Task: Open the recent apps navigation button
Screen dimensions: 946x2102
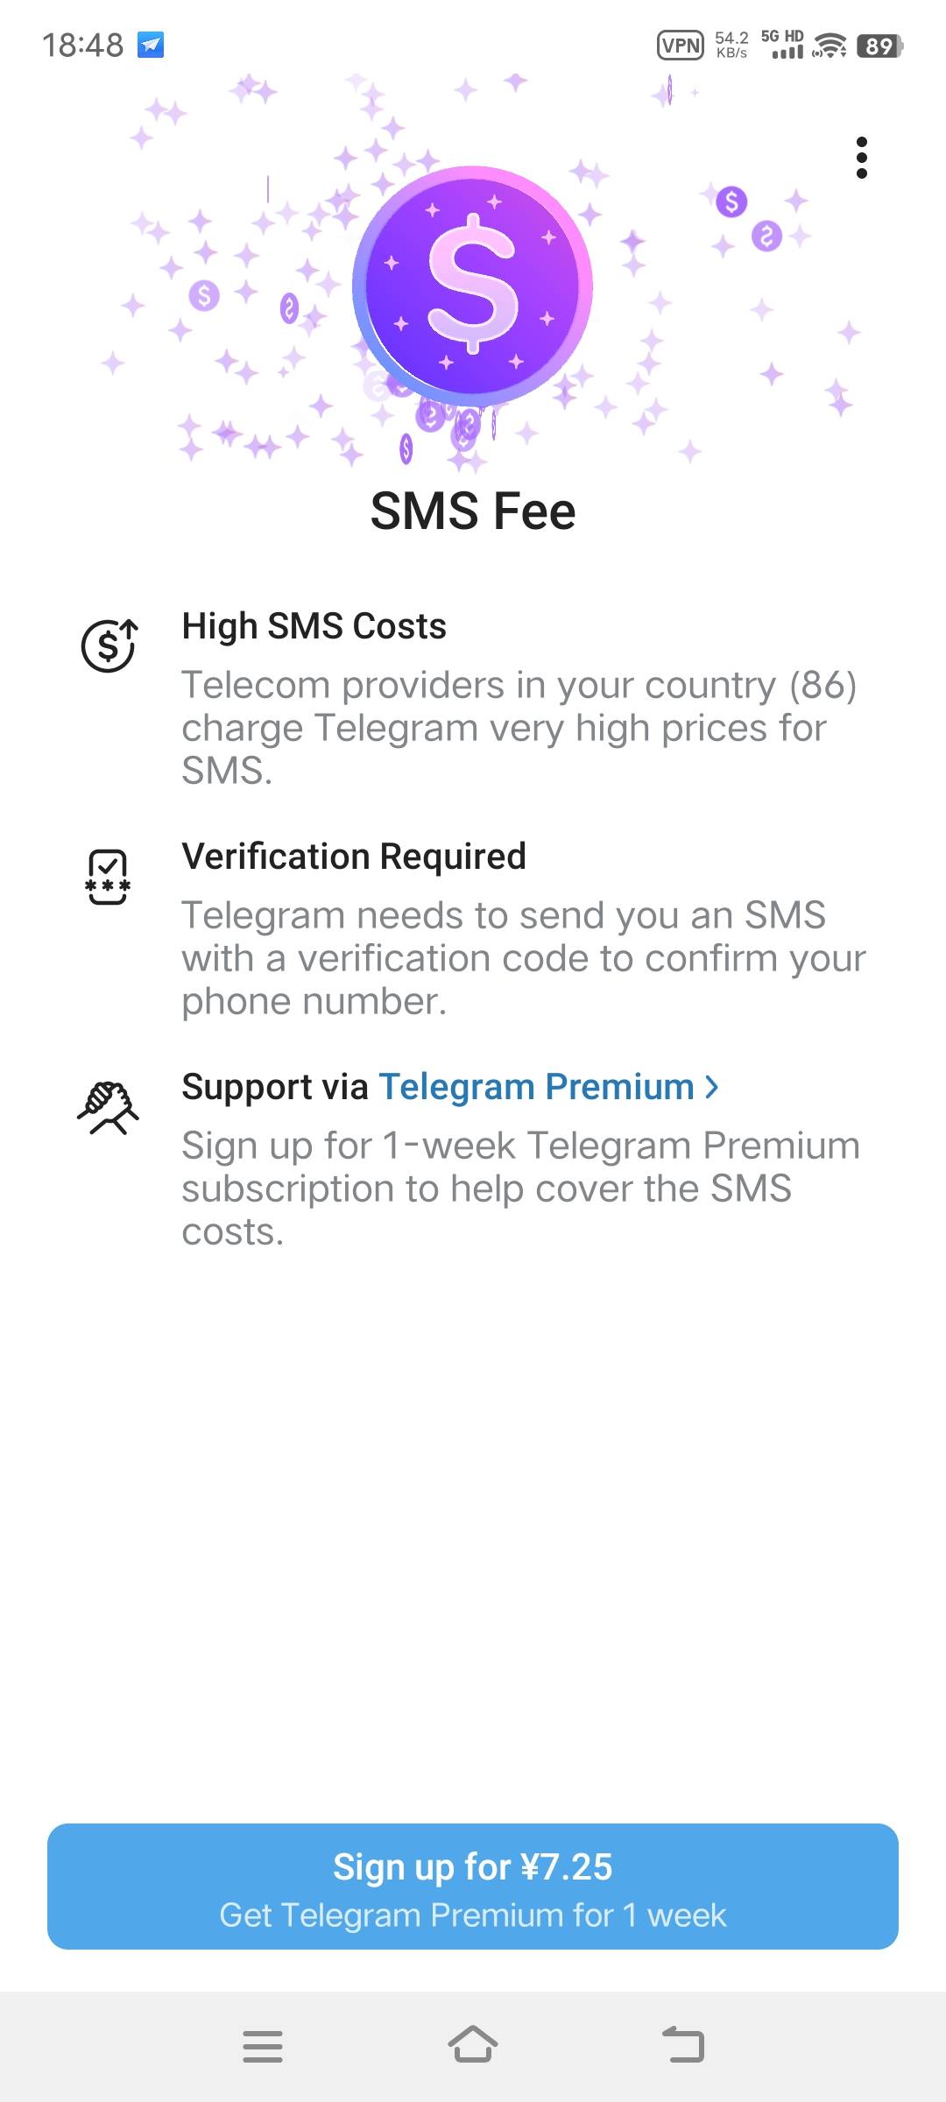Action: (x=262, y=2046)
